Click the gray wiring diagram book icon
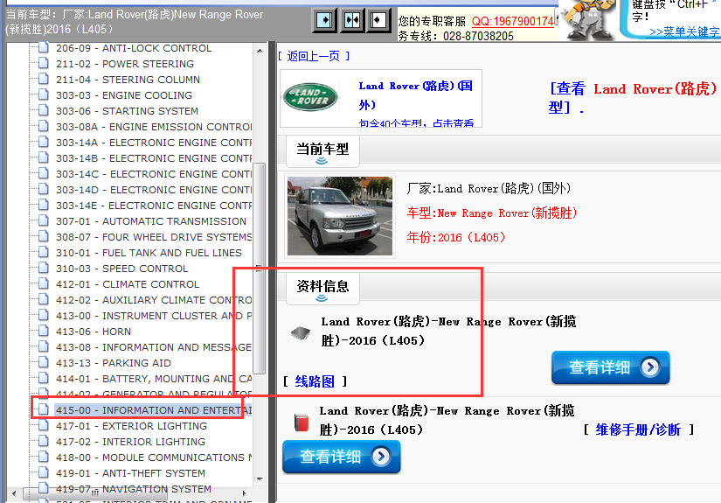This screenshot has width=721, height=503. pyautogui.click(x=301, y=332)
